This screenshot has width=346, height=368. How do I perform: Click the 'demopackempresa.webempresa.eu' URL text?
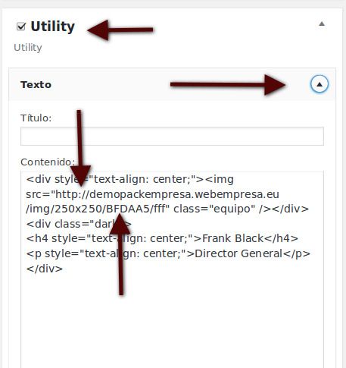coord(184,194)
